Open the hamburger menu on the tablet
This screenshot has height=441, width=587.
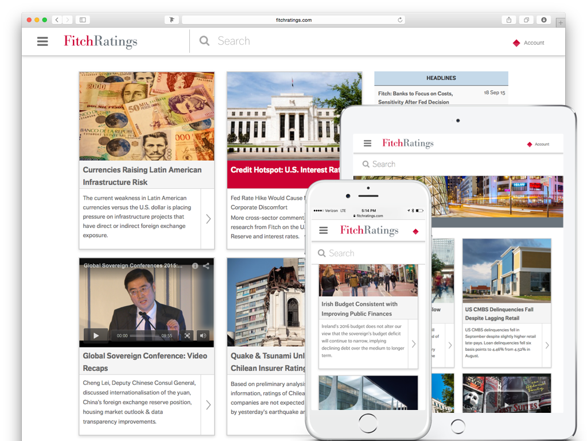[x=368, y=143]
